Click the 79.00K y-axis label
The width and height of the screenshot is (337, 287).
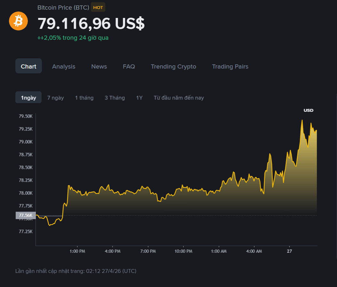tap(26, 142)
